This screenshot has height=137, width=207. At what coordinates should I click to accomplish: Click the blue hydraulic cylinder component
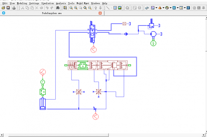(x=43, y=104)
